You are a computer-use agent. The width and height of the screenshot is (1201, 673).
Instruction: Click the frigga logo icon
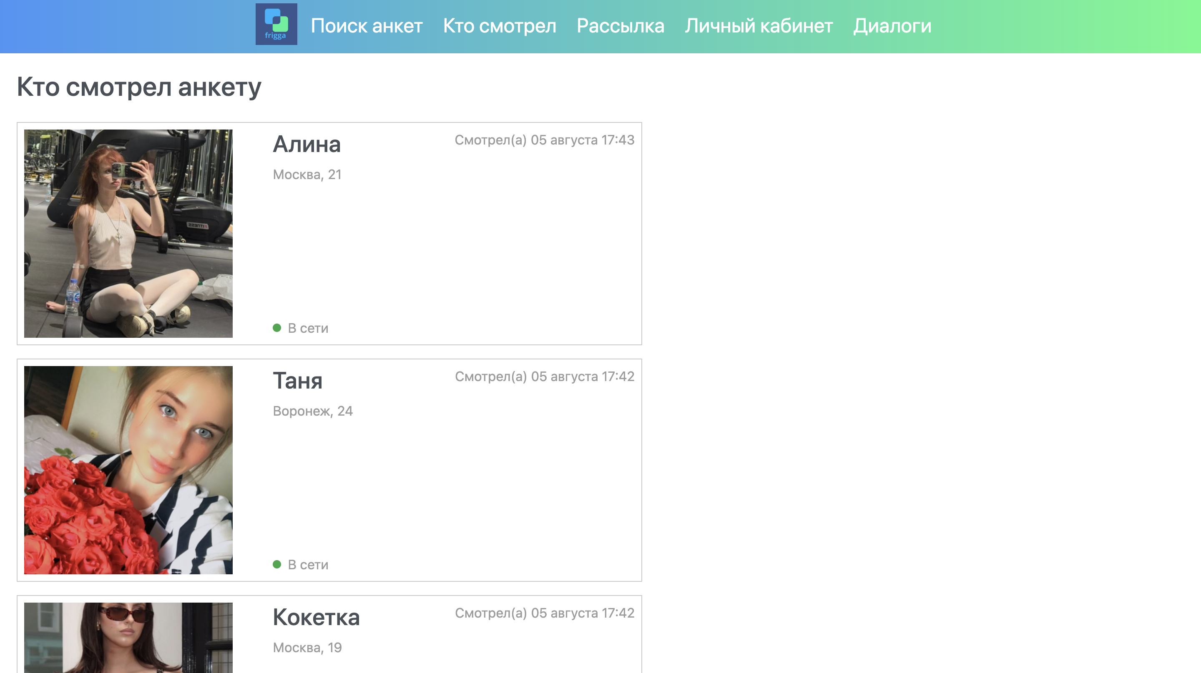tap(276, 24)
